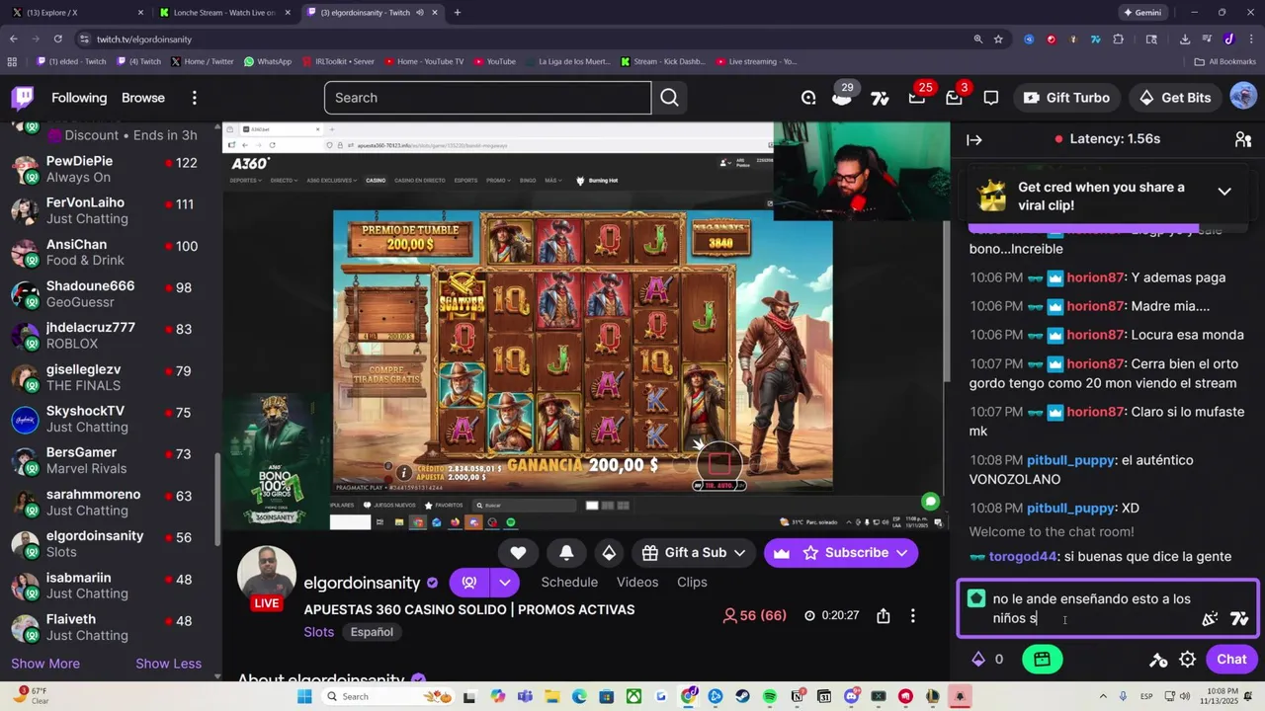The image size is (1265, 711).
Task: Click the bell notification button
Action: coord(566,553)
